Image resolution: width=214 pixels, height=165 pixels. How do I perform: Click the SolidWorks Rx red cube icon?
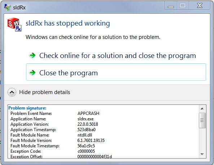pyautogui.click(x=14, y=24)
